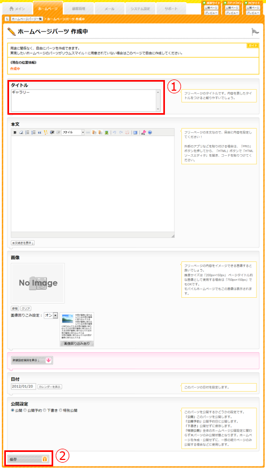Click the editor resize handle at its corner
The image size is (266, 469).
tap(173, 236)
